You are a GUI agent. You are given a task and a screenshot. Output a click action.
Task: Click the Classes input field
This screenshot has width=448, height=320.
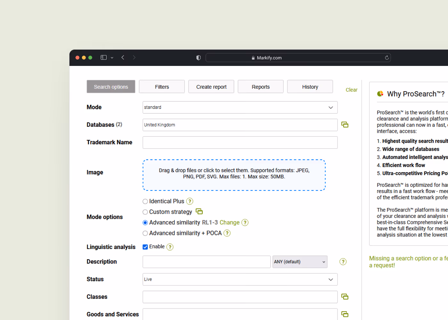point(240,297)
